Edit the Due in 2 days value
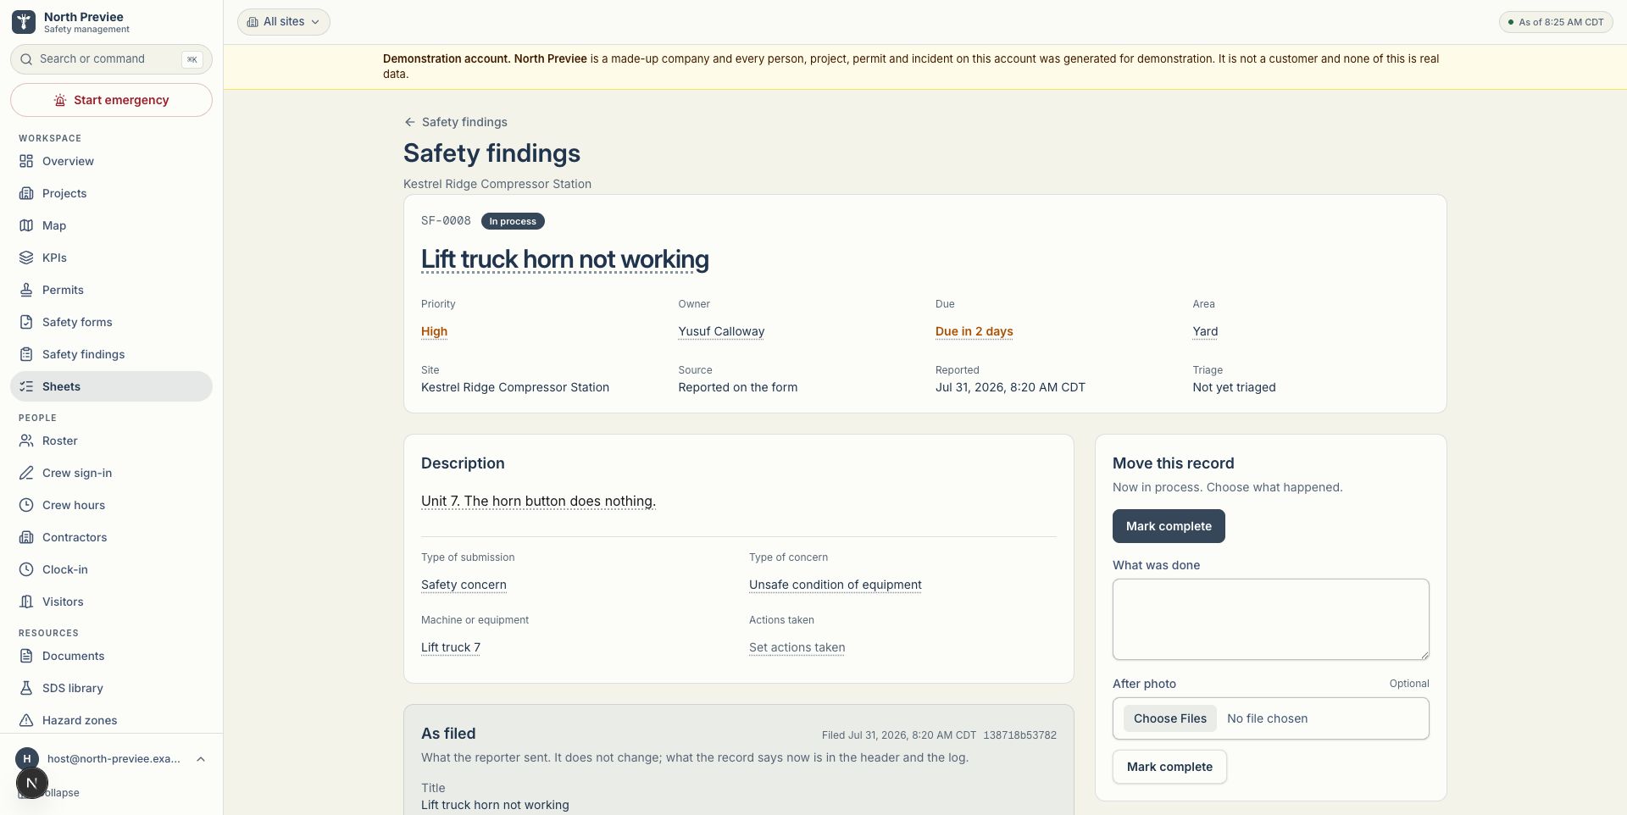The height and width of the screenshot is (815, 1627). (974, 331)
